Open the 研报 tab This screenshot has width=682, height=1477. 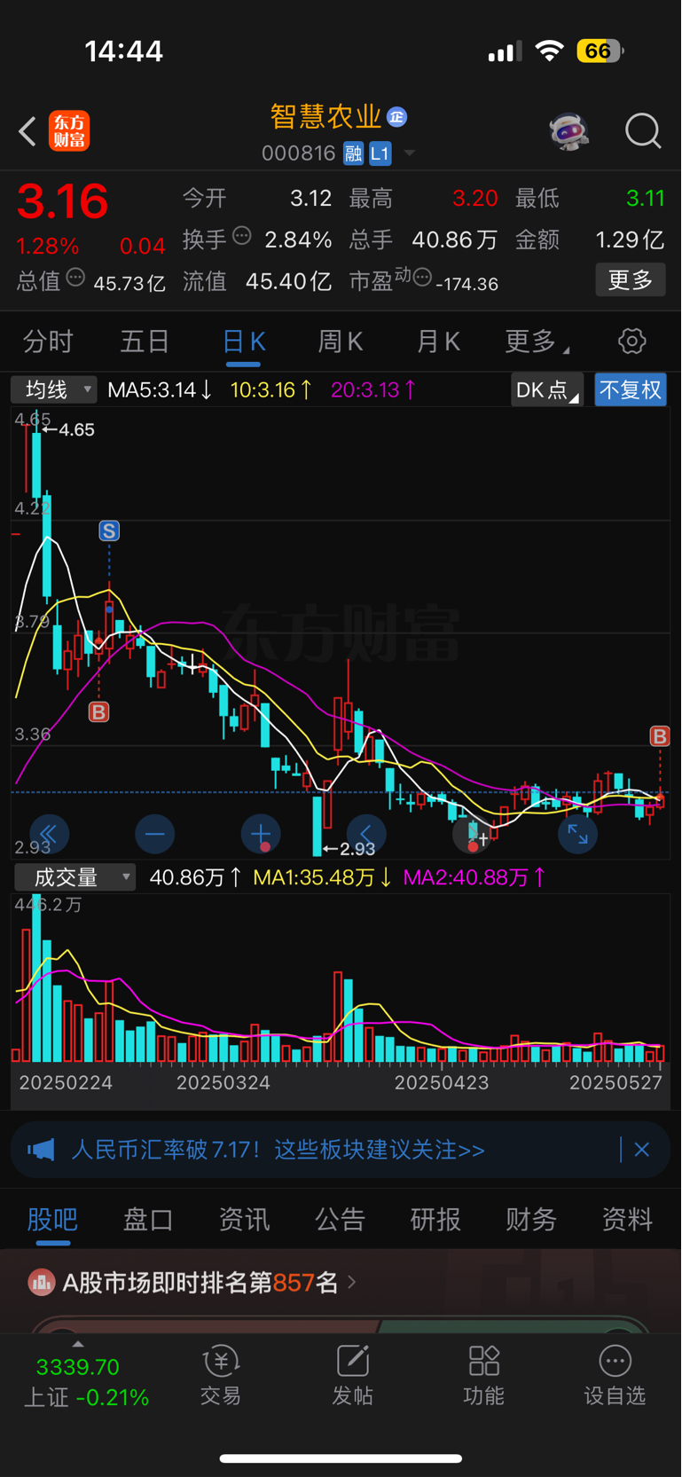[x=435, y=1220]
